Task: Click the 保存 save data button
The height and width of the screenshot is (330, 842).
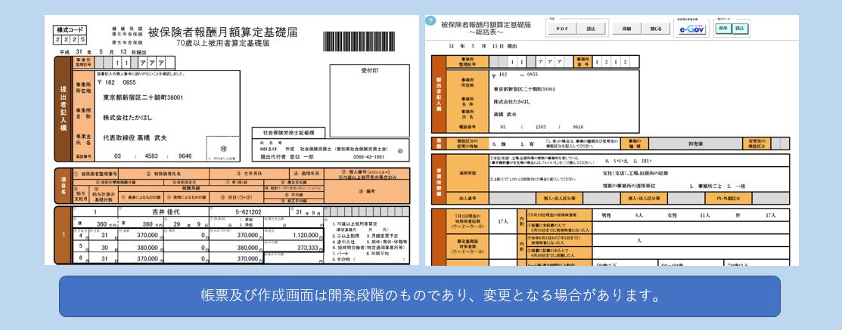Action: pos(722,28)
